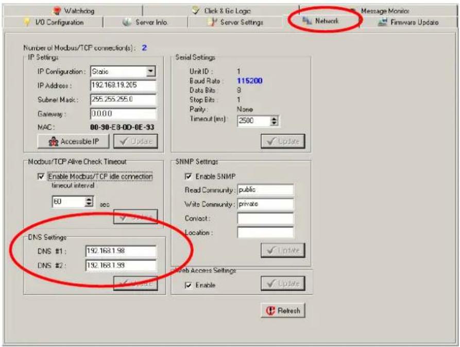Viewport: 460px width, 347px height.
Task: Click the Parity value None
Action: (x=245, y=109)
